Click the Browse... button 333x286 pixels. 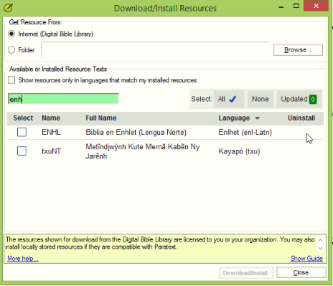[298, 49]
